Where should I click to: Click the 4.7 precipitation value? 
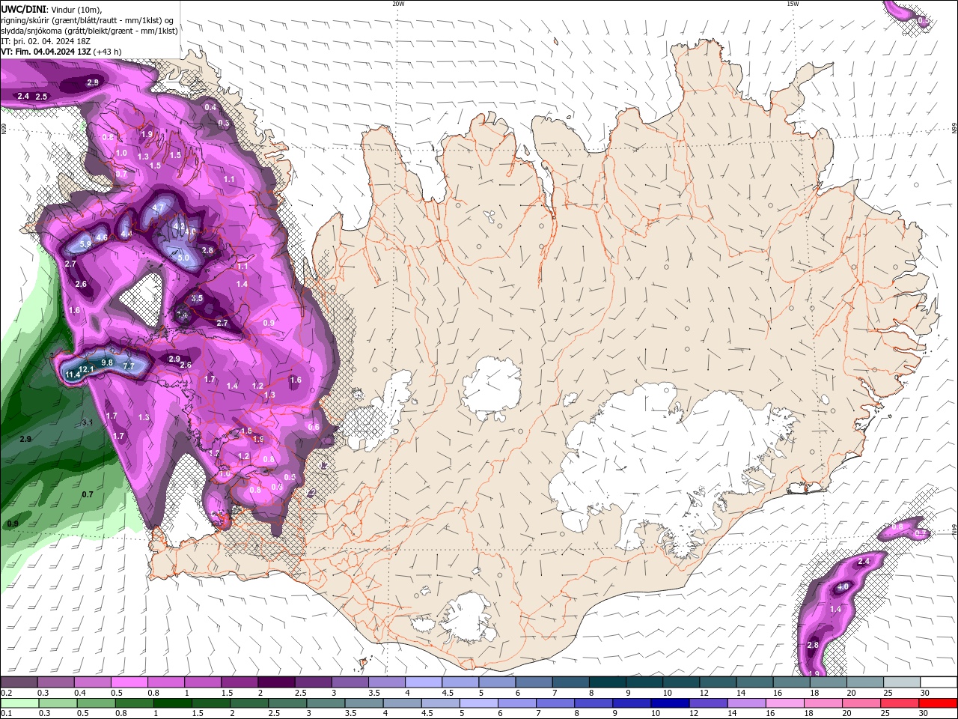pyautogui.click(x=158, y=207)
